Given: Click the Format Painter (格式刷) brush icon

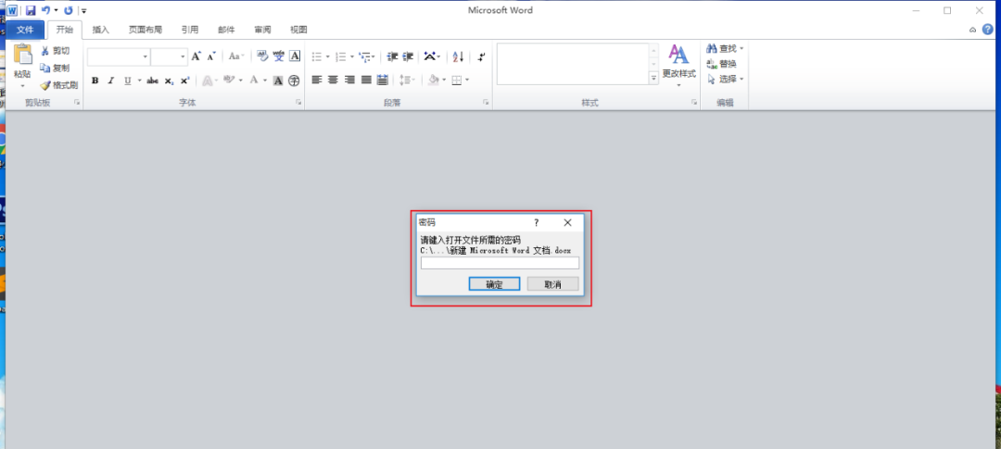Looking at the screenshot, I should click(44, 84).
